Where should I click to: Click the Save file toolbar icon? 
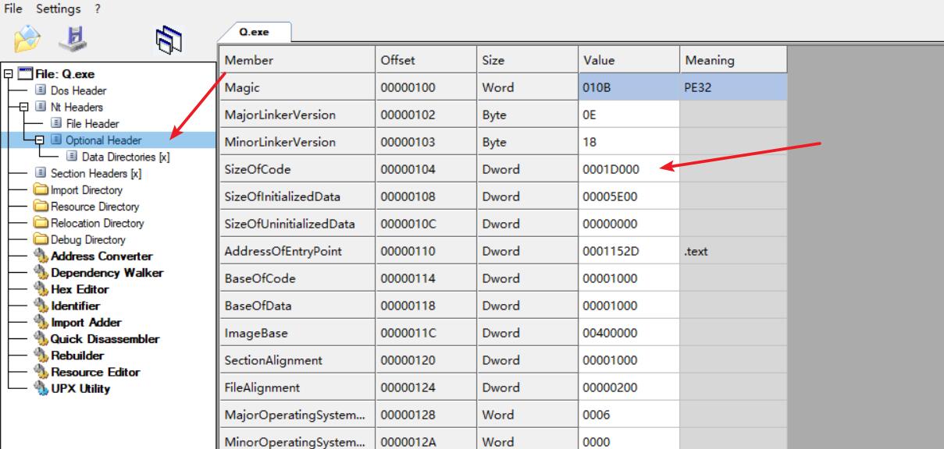[x=73, y=38]
